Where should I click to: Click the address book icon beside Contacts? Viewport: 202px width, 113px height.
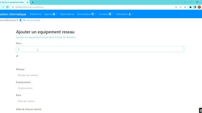110,14
